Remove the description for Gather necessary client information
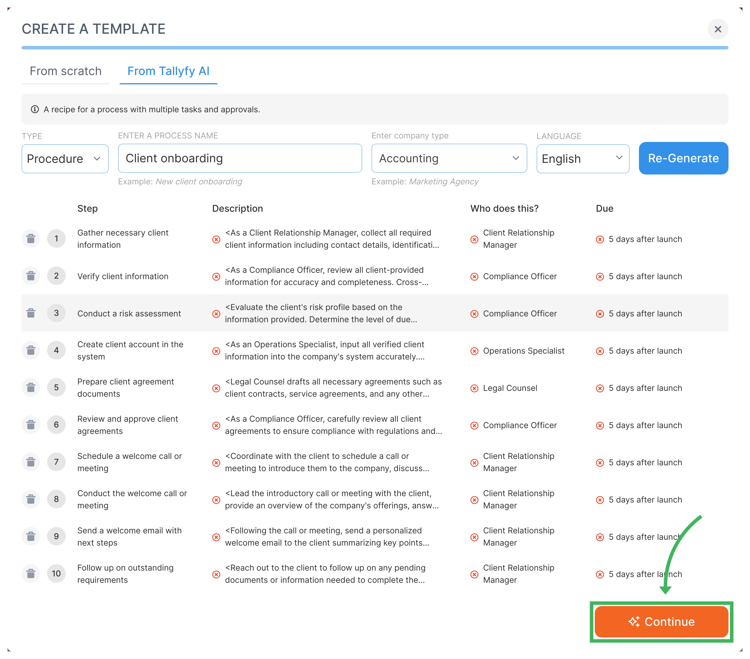Image resolution: width=750 pixels, height=659 pixels. tap(216, 239)
